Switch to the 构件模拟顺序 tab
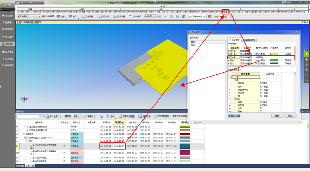The height and width of the screenshot is (171, 310). (249, 40)
